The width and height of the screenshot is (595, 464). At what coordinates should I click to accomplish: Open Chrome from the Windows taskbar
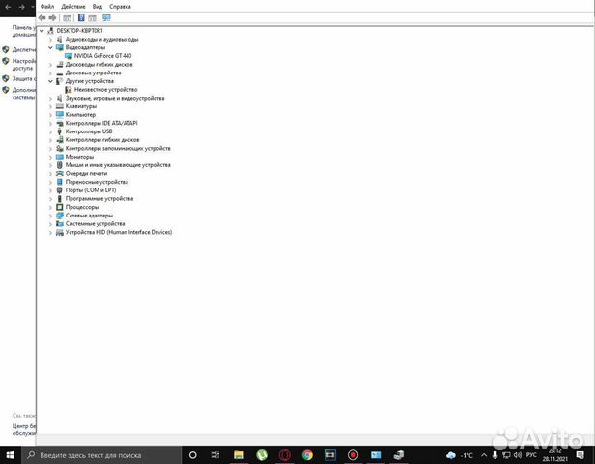tap(307, 455)
